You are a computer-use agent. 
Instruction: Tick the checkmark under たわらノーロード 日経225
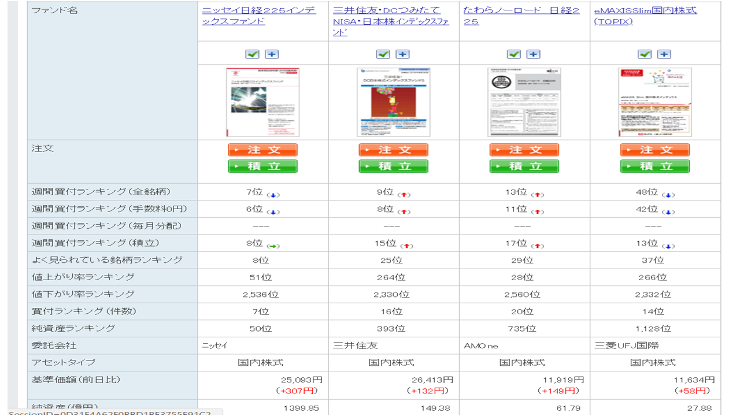point(513,54)
